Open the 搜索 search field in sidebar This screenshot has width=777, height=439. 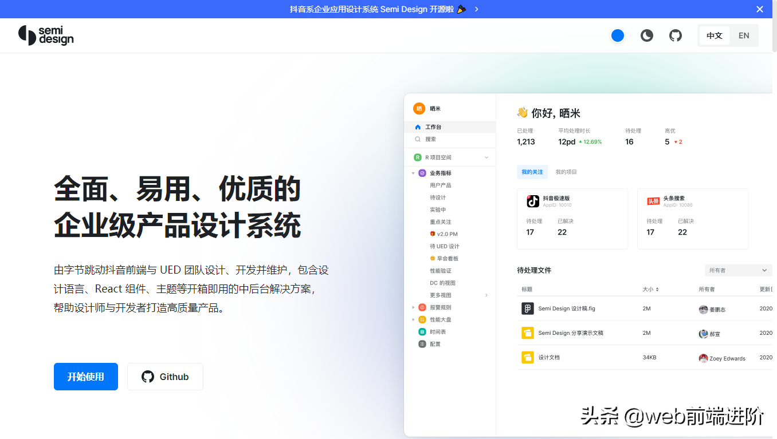tap(450, 139)
